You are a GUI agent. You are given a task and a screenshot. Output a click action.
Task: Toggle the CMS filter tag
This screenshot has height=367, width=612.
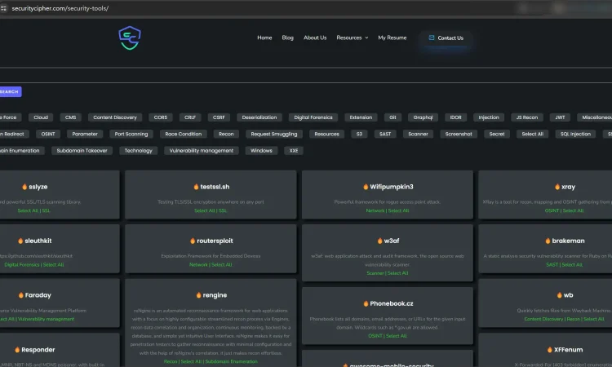coord(71,117)
